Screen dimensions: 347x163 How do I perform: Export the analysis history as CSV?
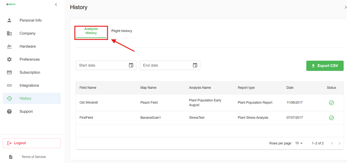point(325,66)
